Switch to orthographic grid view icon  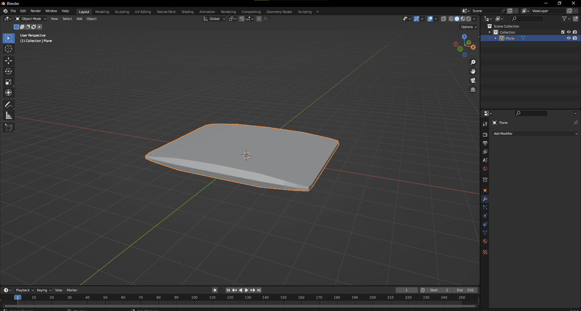pyautogui.click(x=473, y=90)
